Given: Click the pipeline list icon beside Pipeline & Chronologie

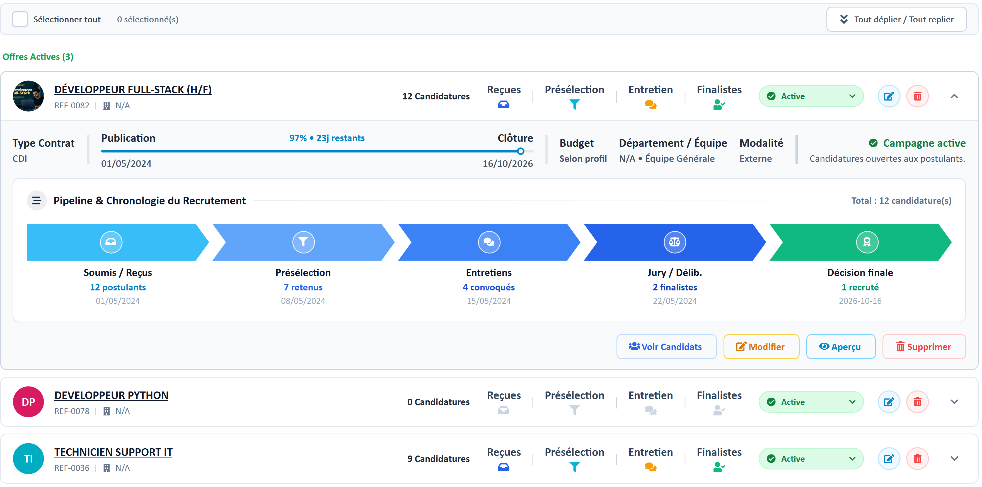Looking at the screenshot, I should (37, 201).
